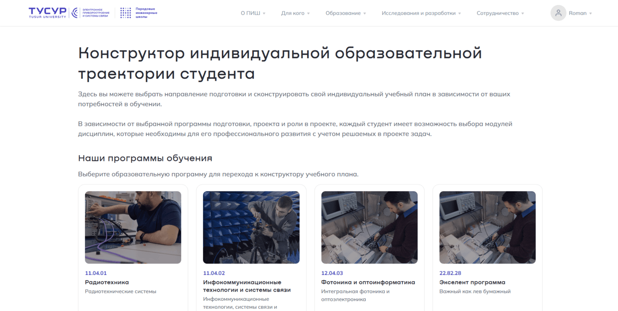The image size is (618, 311).
Task: Click the Экселент программа card image
Action: (x=487, y=227)
